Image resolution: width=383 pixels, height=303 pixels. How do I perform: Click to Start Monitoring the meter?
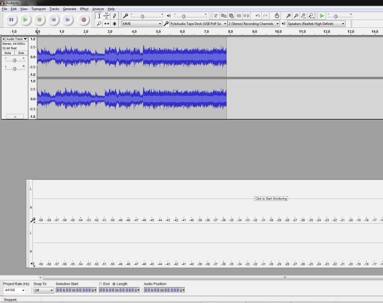click(x=270, y=199)
